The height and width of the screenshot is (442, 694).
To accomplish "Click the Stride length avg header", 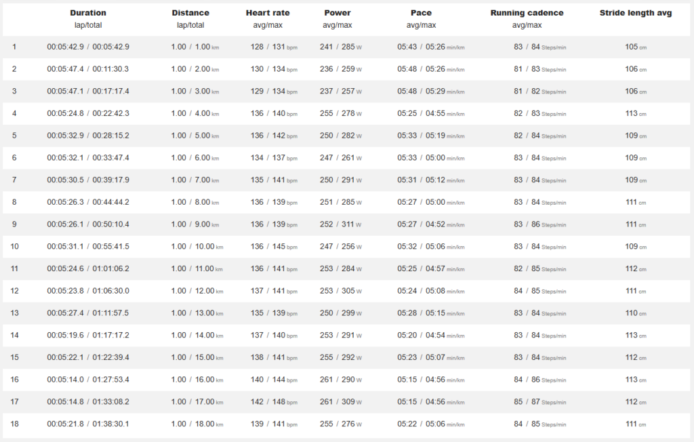I will point(636,13).
